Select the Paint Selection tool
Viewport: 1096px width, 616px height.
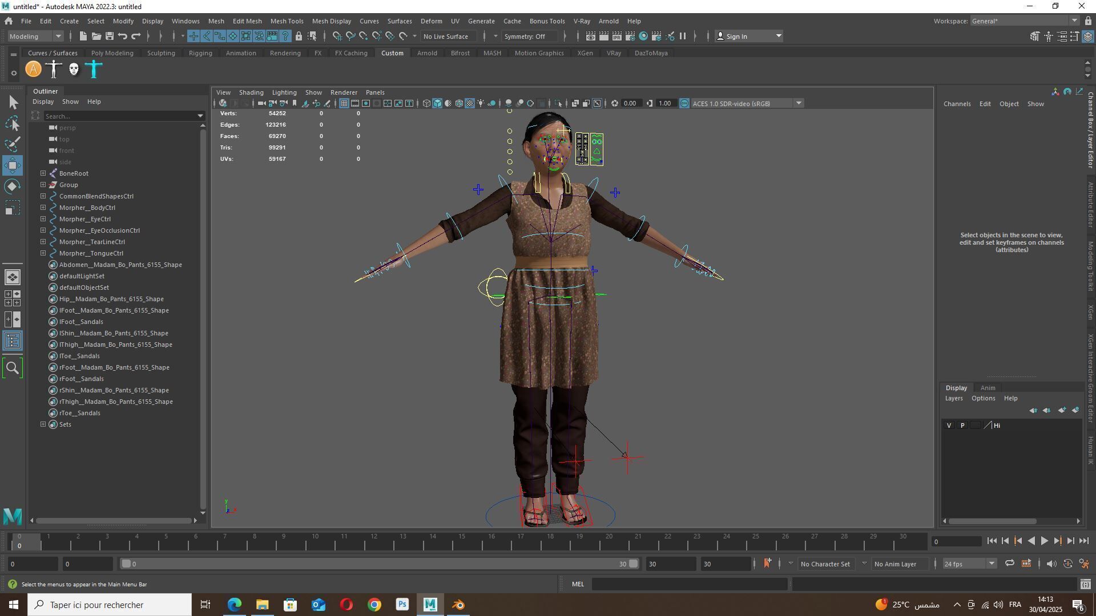pyautogui.click(x=13, y=144)
